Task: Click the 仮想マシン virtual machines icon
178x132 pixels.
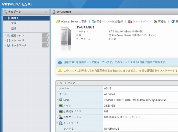Action: [x=9, y=35]
